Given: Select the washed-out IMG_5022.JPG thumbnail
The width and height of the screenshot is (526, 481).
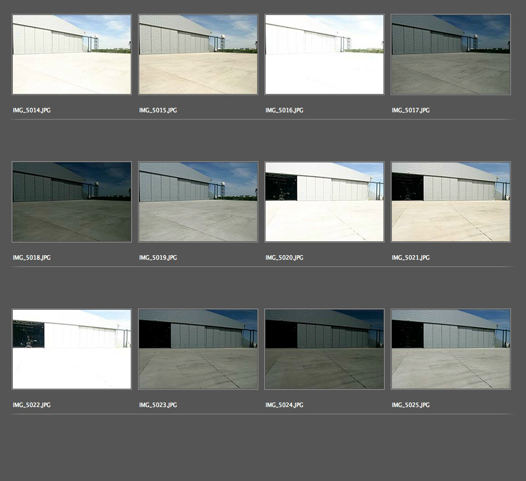Looking at the screenshot, I should point(72,349).
